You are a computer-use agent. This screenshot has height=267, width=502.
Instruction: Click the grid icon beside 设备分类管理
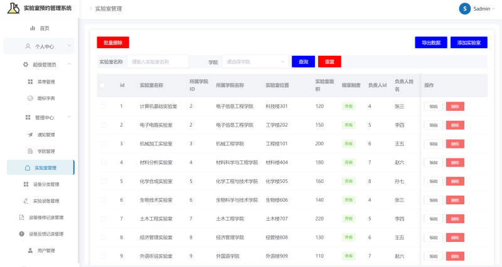coord(26,184)
